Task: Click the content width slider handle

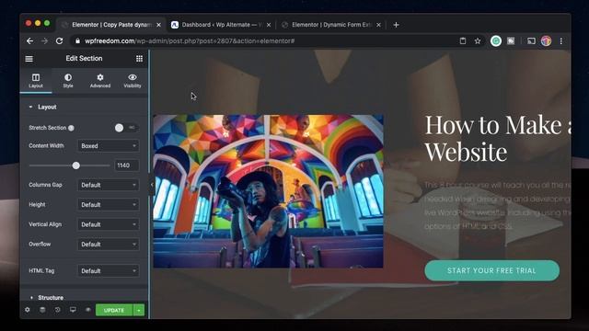Action: click(x=75, y=165)
